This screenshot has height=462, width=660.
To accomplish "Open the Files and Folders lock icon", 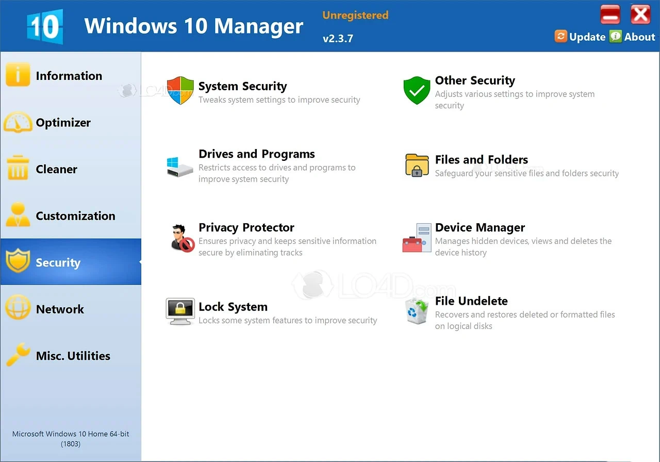I will pyautogui.click(x=417, y=166).
